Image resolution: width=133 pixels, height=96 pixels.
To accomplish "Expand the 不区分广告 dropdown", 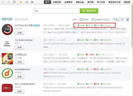I will click(x=121, y=20).
